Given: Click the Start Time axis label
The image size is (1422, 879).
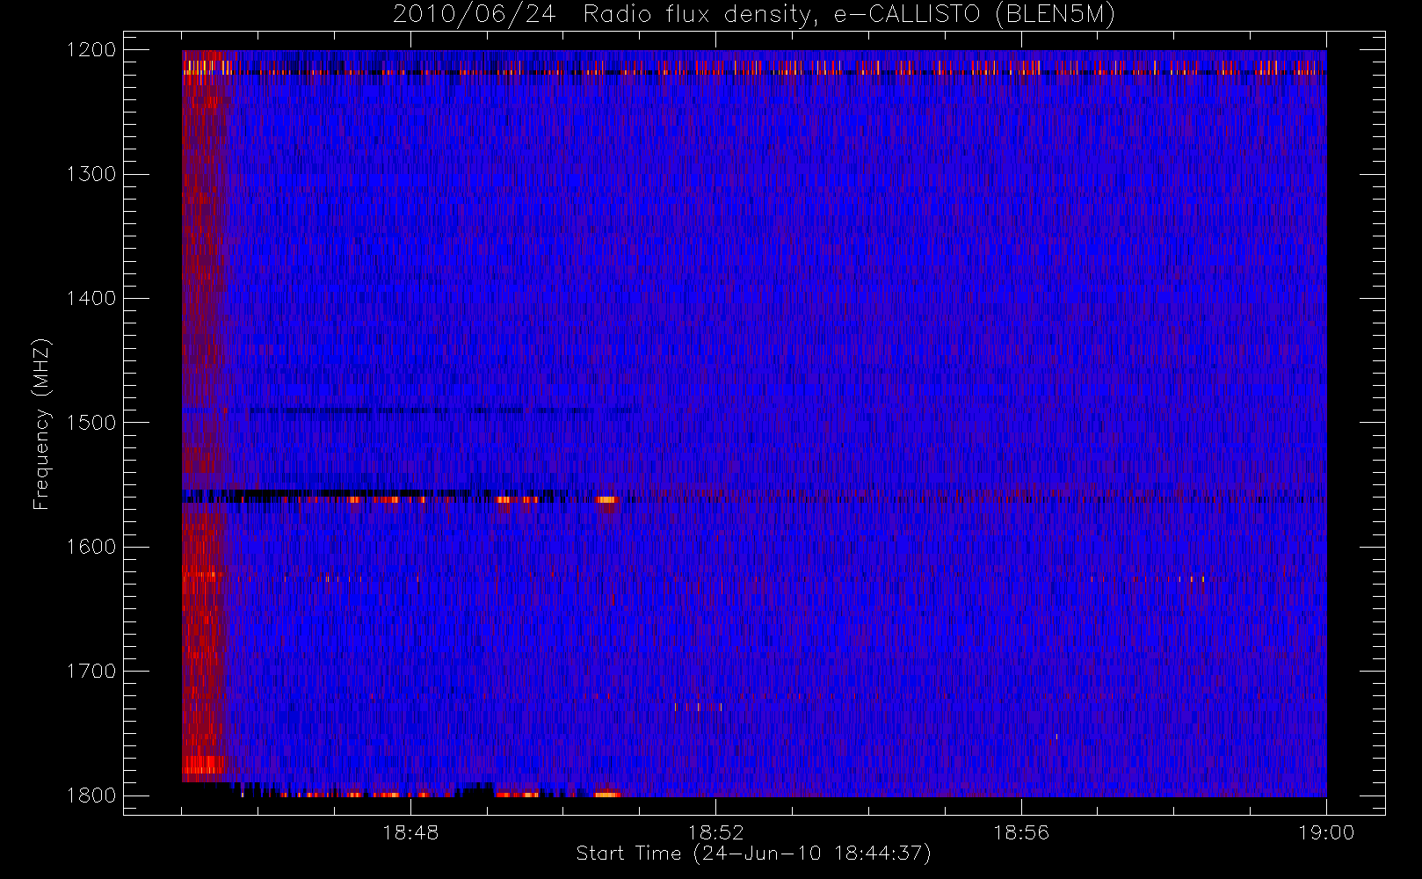Looking at the screenshot, I should point(753,854).
